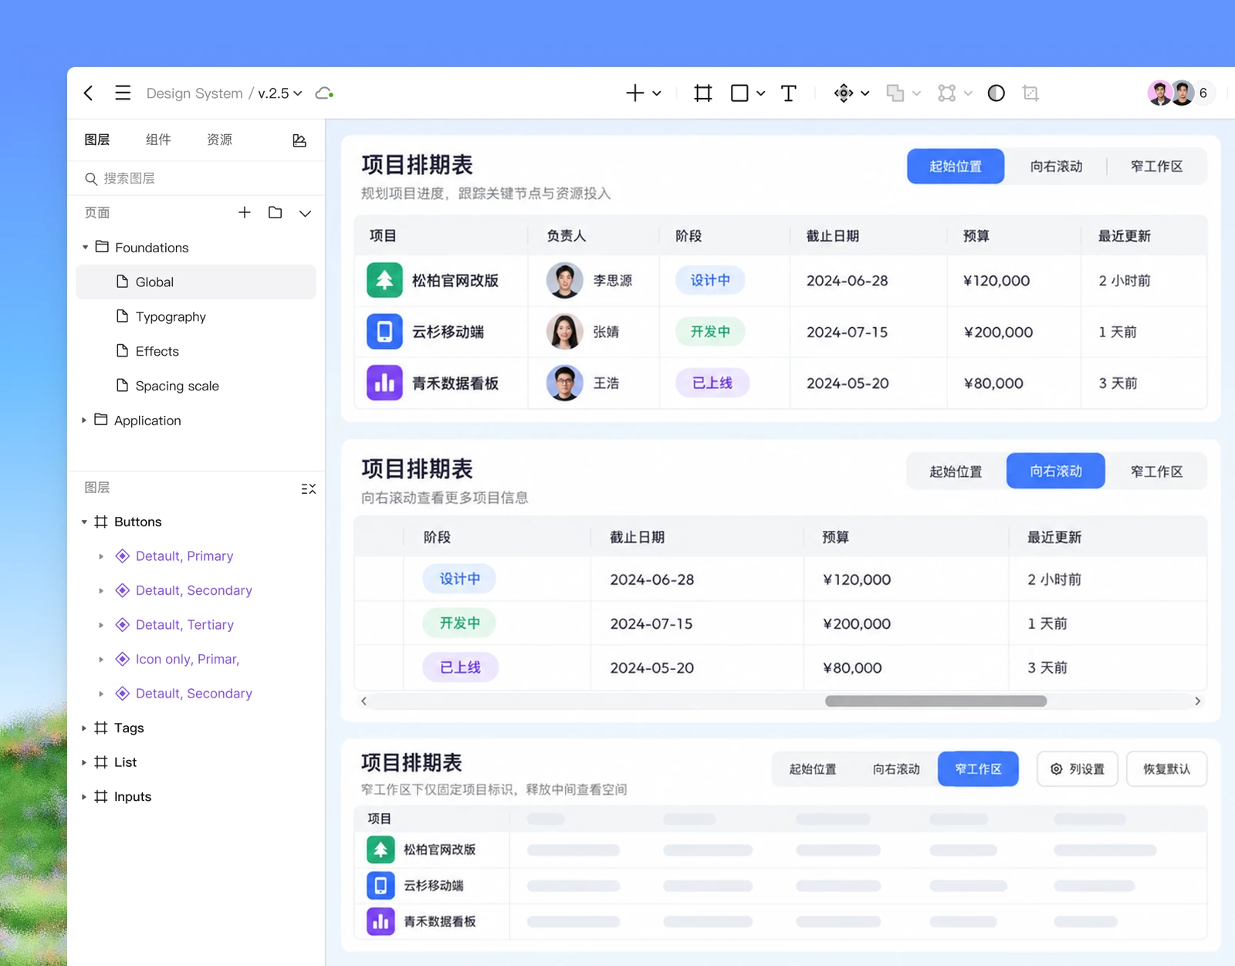Expand the Application folder
The height and width of the screenshot is (966, 1235).
(84, 421)
